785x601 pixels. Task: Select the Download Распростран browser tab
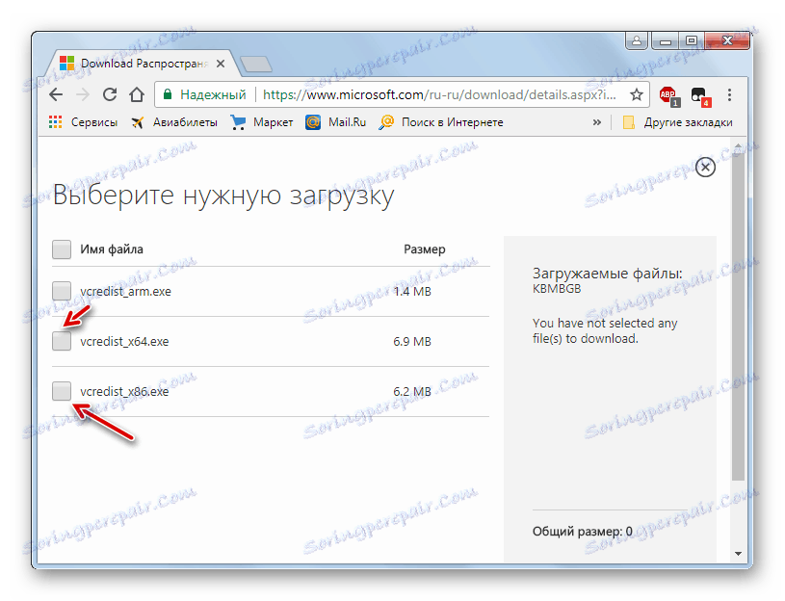point(143,64)
